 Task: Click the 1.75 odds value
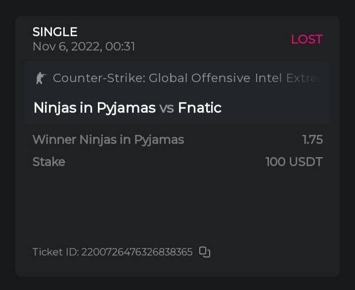[x=312, y=140]
